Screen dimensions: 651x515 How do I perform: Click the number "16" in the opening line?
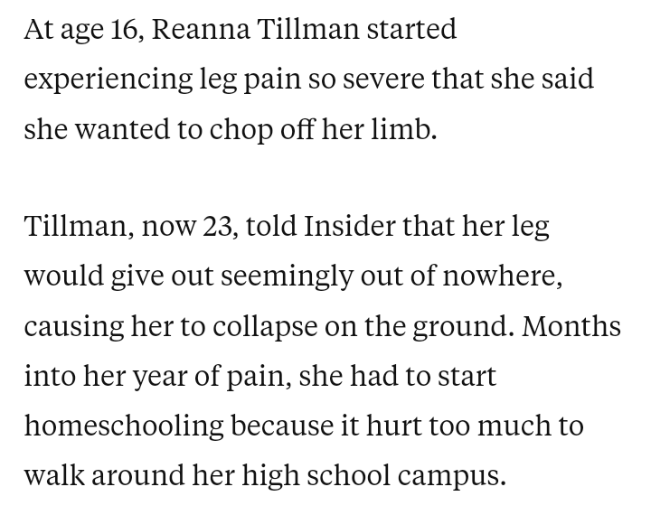pyautogui.click(x=126, y=30)
